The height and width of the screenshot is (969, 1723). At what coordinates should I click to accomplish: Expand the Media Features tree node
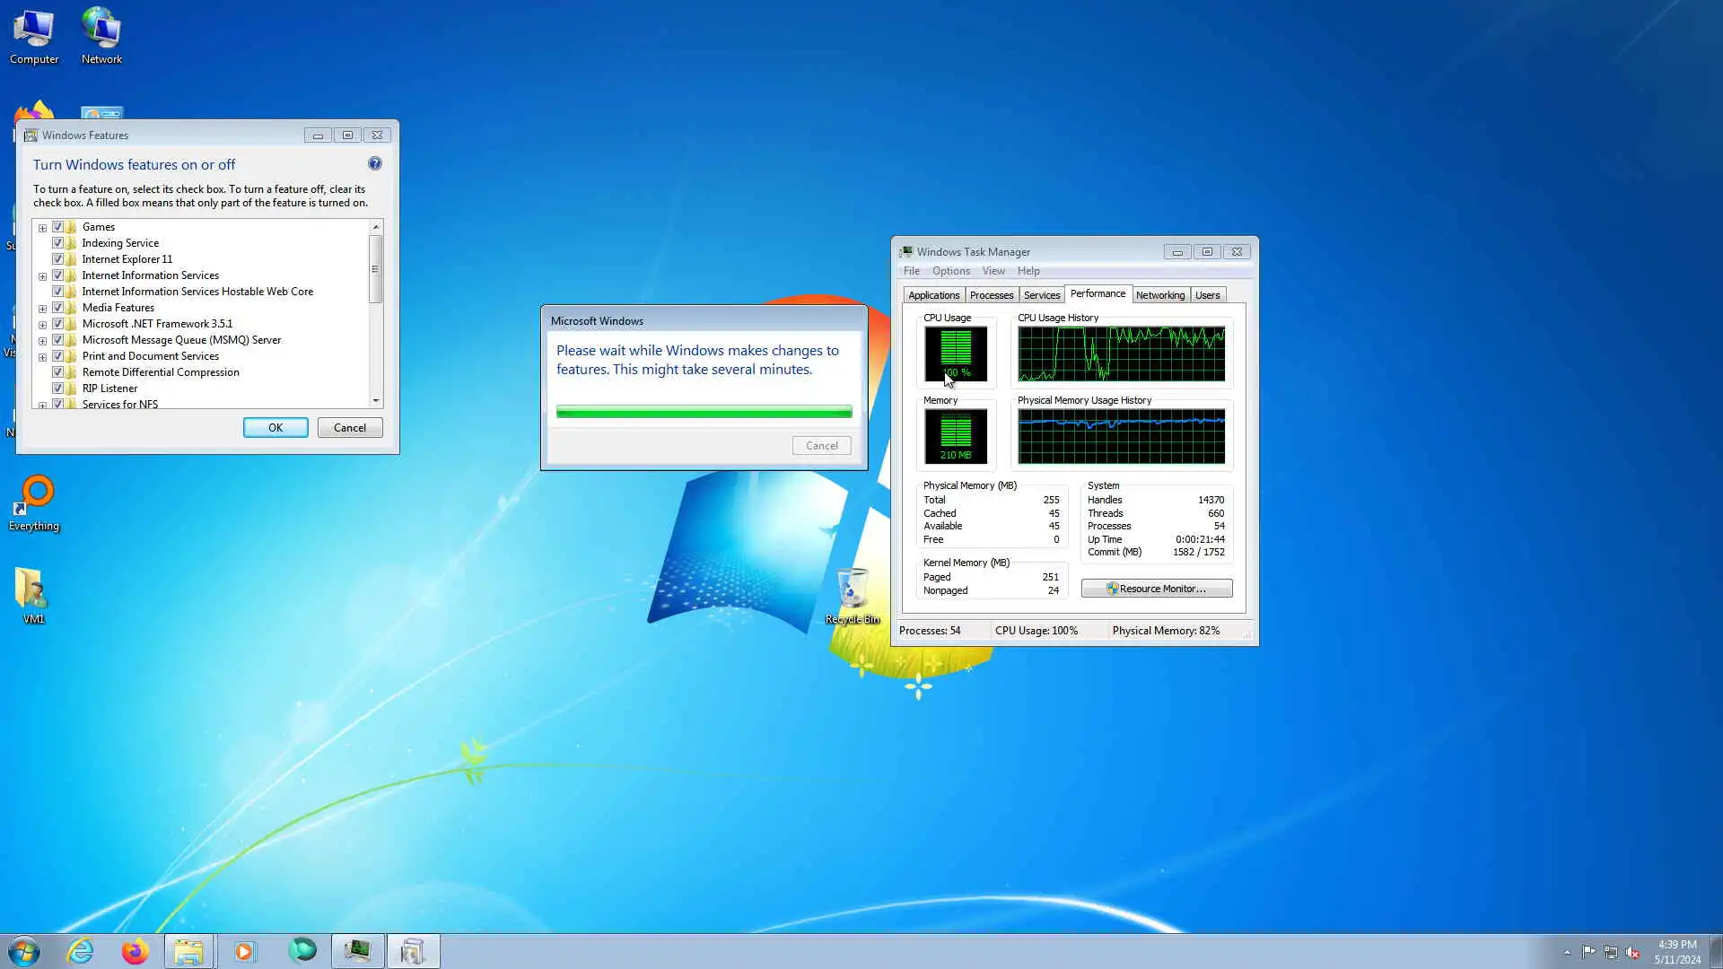pos(42,309)
